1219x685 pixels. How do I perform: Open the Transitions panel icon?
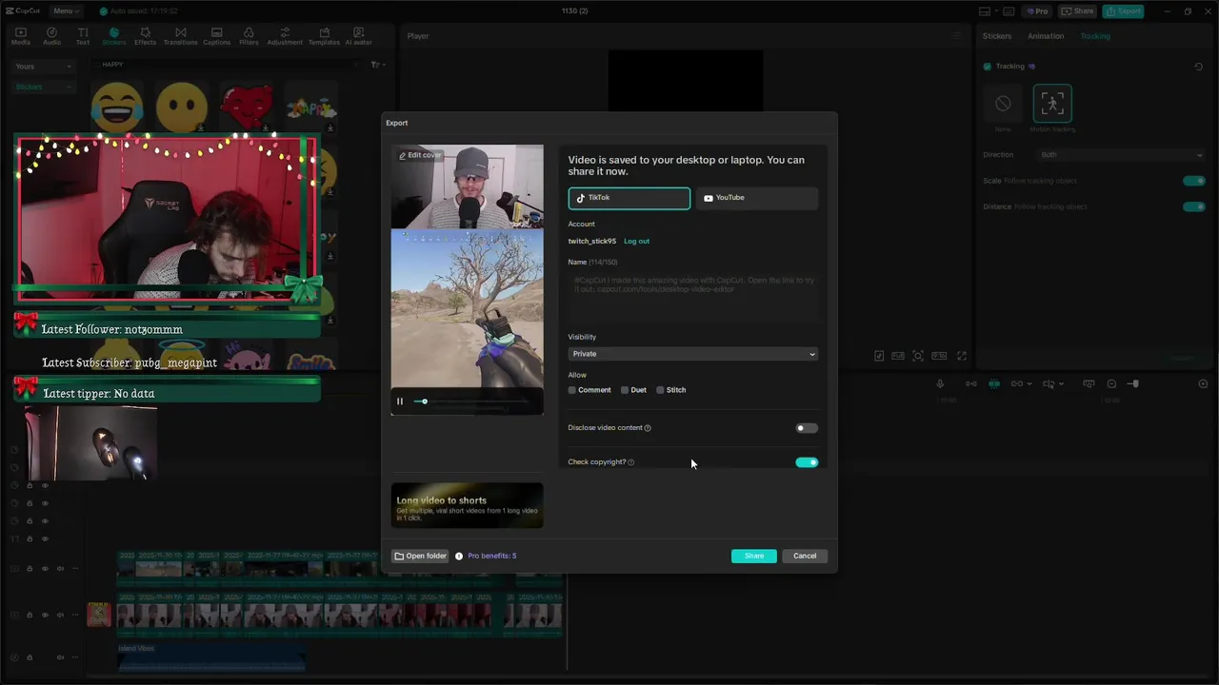(180, 36)
